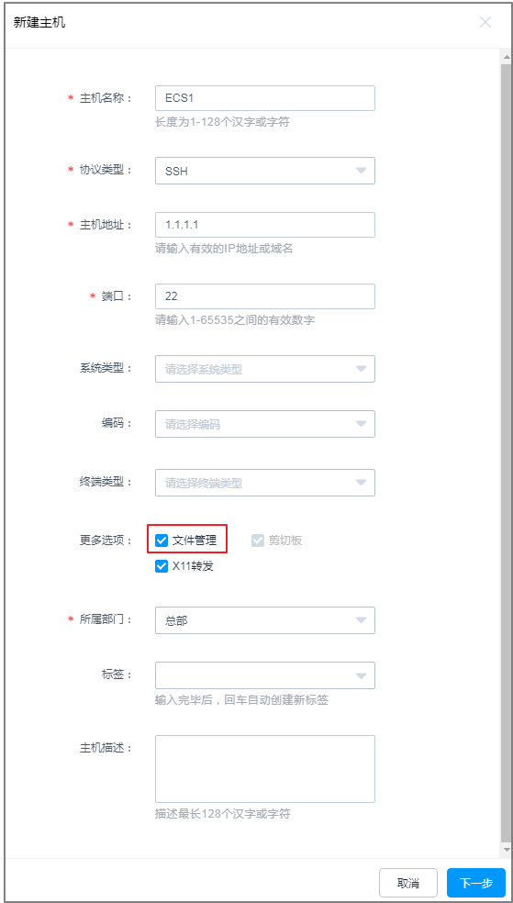Close the 新建主机 dialog with X icon

tap(485, 22)
